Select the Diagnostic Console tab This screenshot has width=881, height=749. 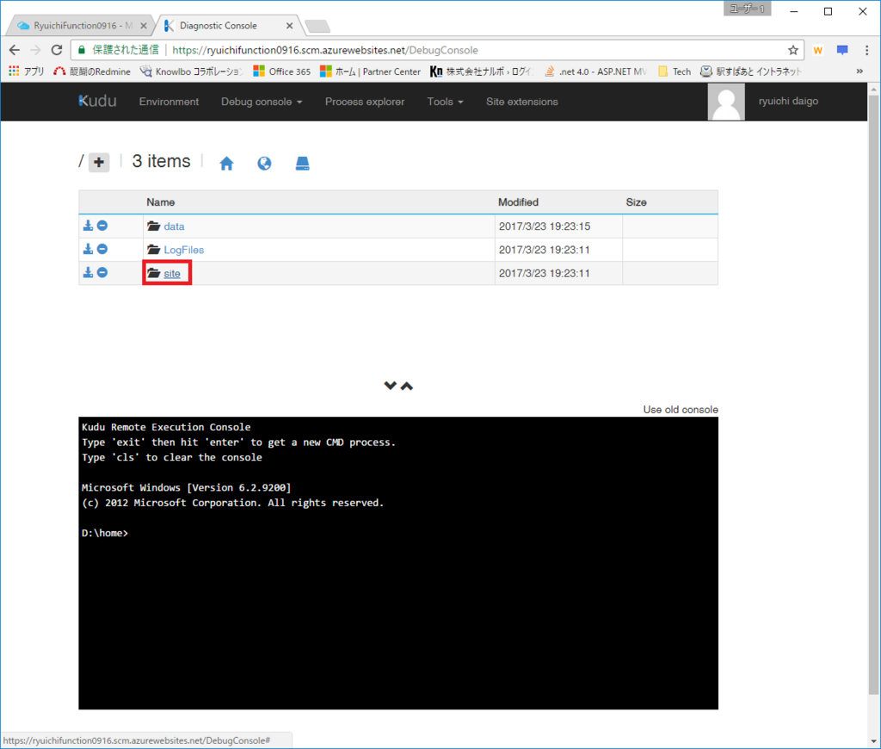tap(229, 26)
